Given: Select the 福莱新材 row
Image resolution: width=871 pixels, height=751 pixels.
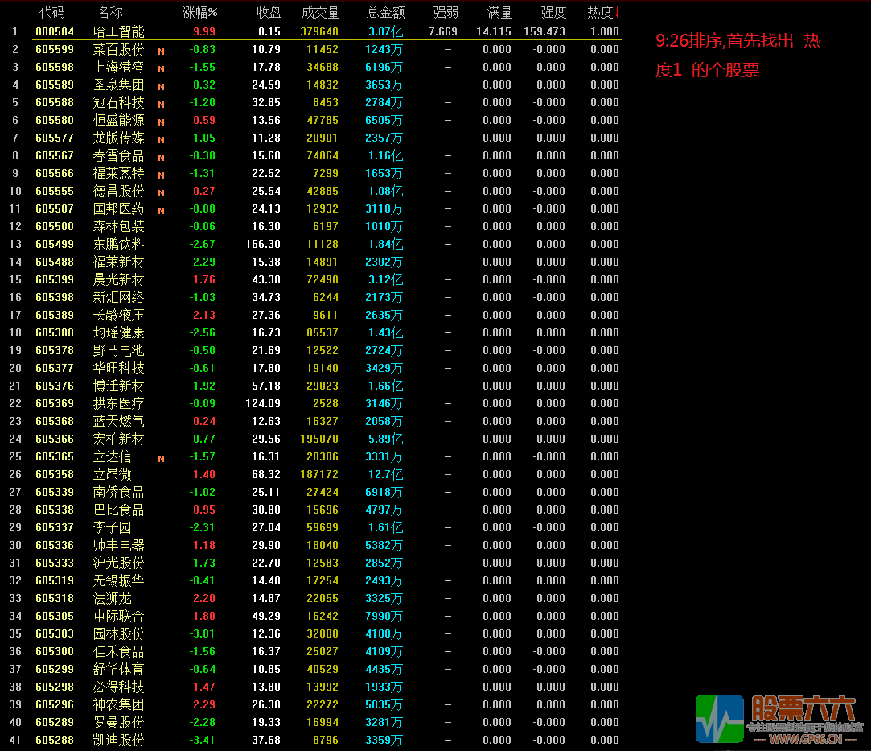Looking at the screenshot, I should pyautogui.click(x=314, y=262).
